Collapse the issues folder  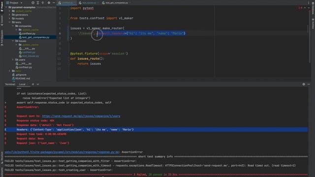coord(13,41)
